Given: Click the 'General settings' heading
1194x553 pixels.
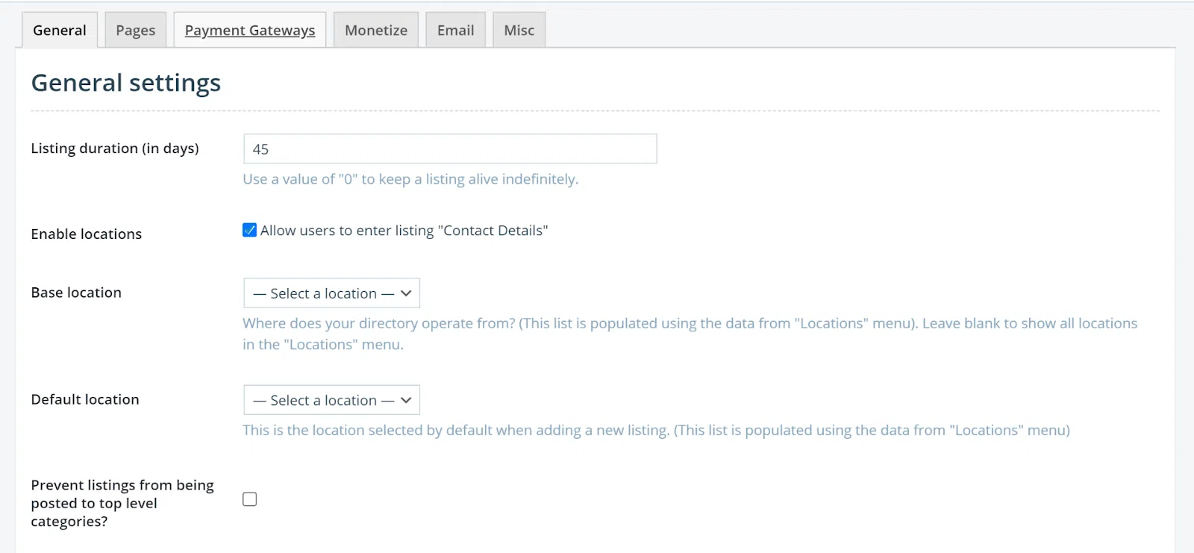Looking at the screenshot, I should click(x=126, y=83).
